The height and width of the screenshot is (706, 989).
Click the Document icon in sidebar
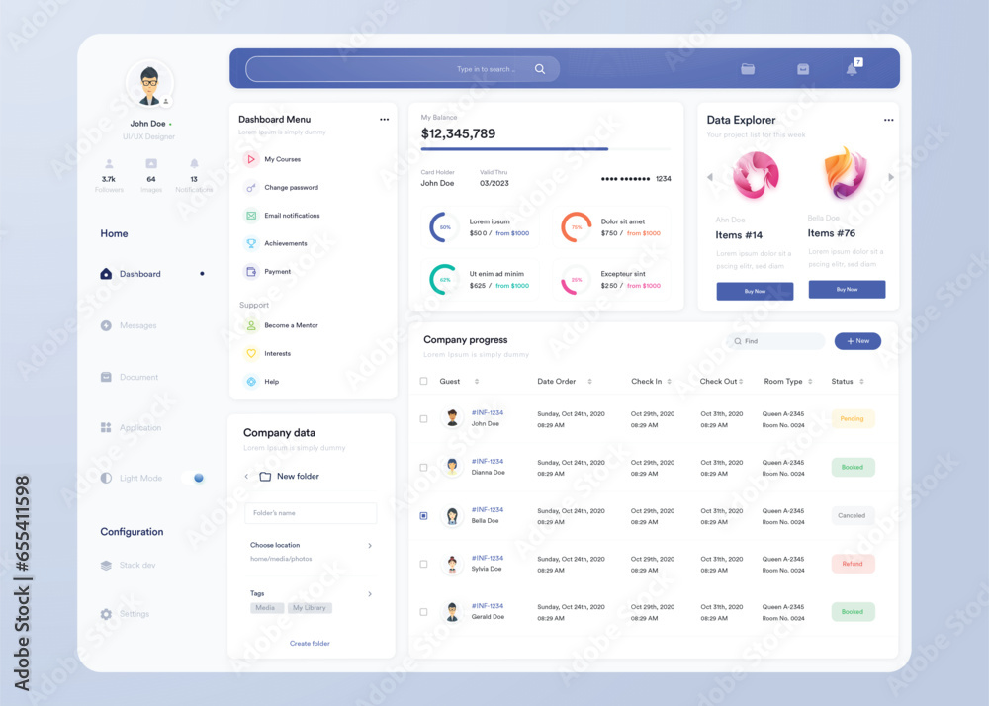click(x=106, y=377)
